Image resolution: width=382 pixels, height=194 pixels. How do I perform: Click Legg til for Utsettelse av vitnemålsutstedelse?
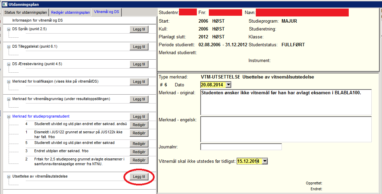click(x=139, y=177)
